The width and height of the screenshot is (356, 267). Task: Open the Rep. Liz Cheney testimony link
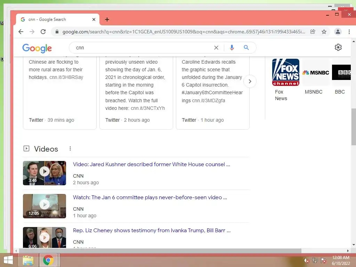click(152, 230)
